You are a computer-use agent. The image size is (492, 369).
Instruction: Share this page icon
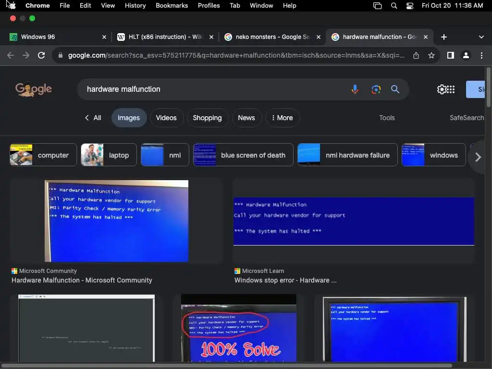tap(416, 56)
